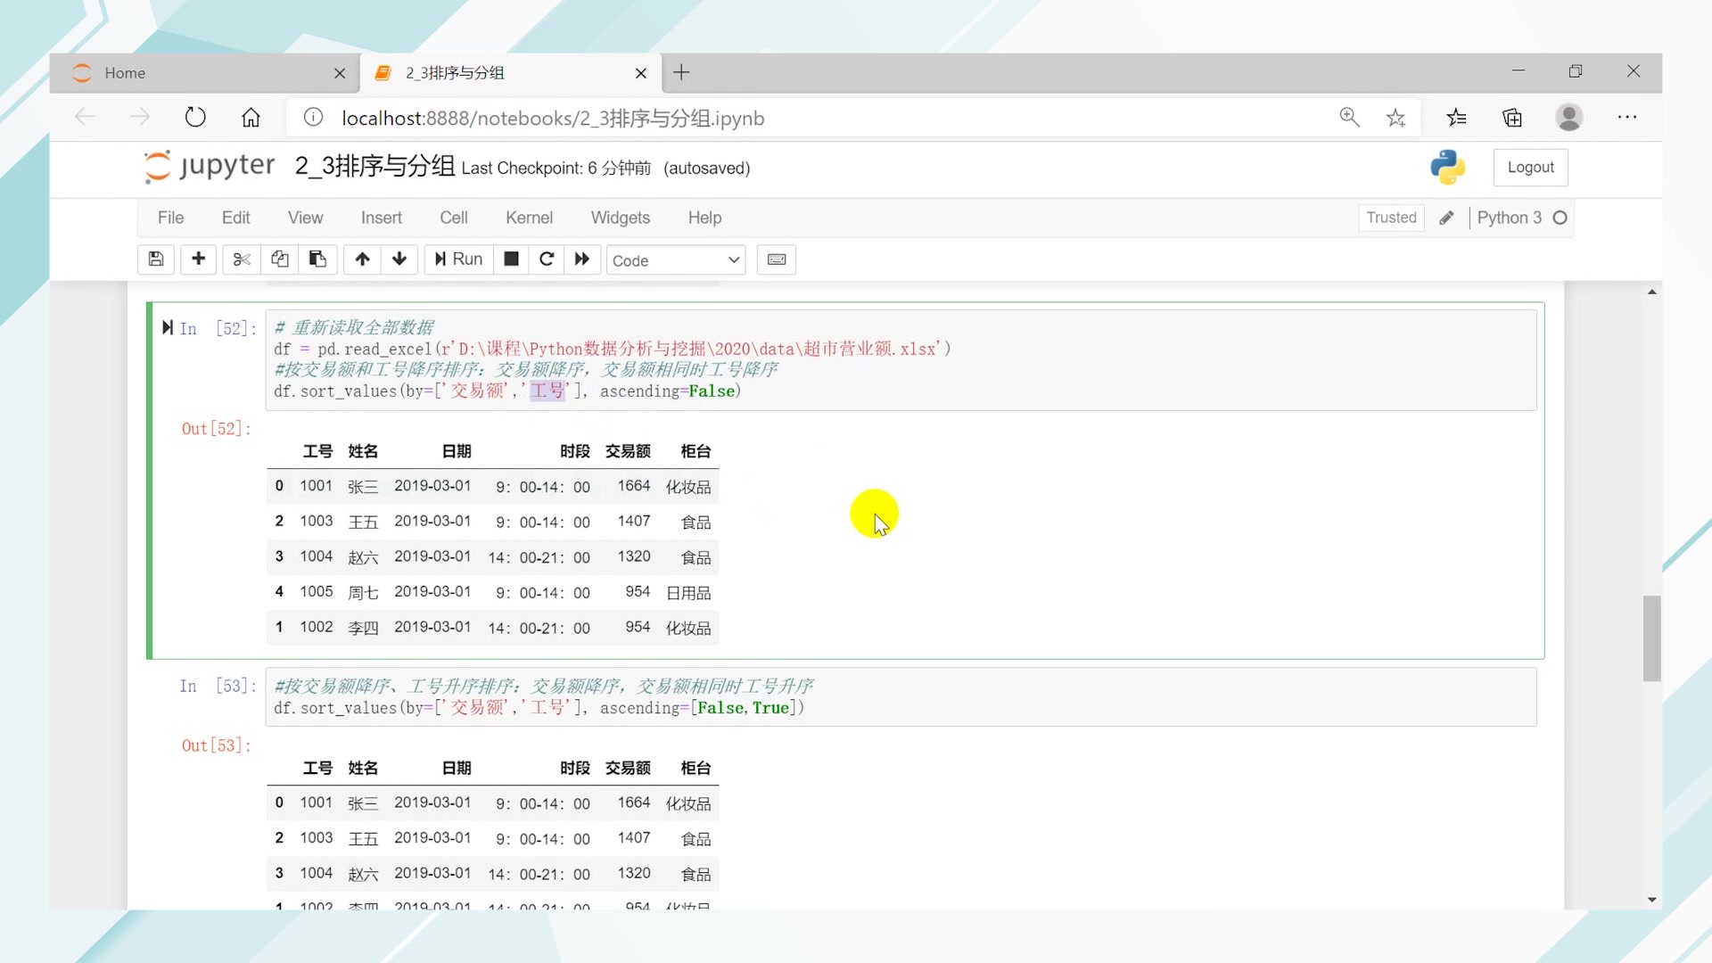Save notebook with the floppy disk icon

coord(156,259)
